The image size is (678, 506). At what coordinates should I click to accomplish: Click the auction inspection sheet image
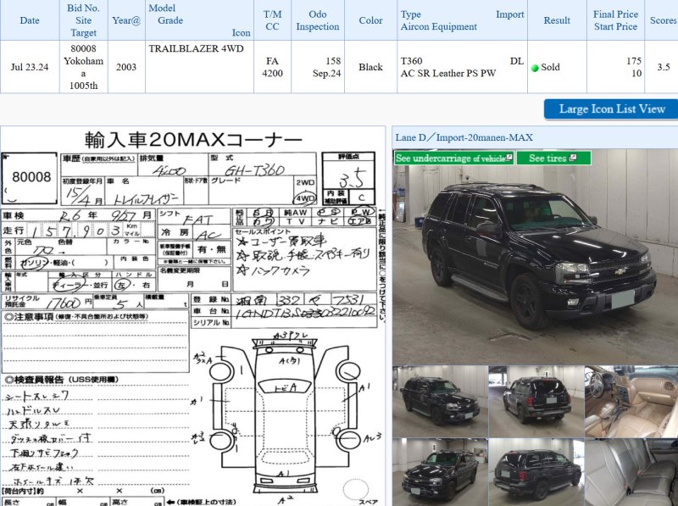coord(192,322)
